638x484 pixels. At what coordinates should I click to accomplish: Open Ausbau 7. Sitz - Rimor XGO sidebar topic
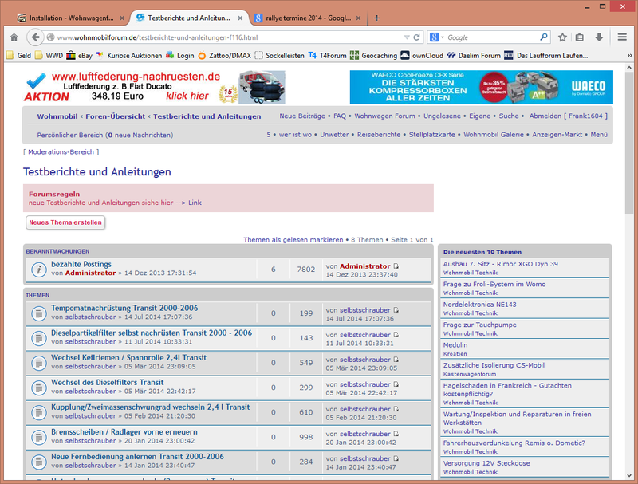(x=501, y=264)
